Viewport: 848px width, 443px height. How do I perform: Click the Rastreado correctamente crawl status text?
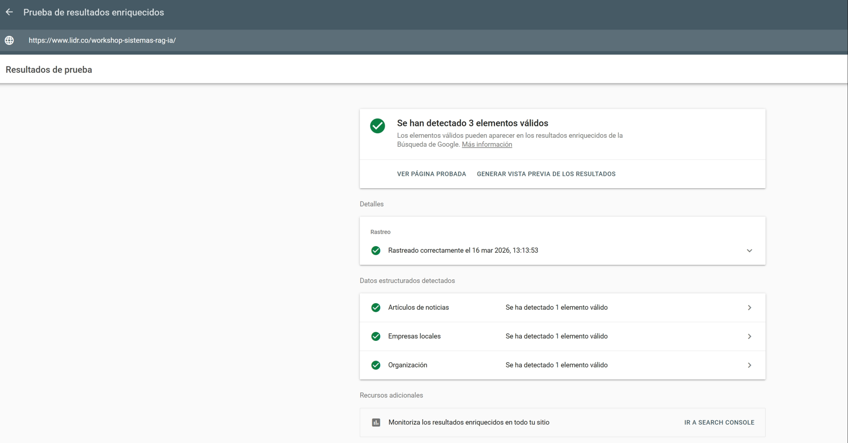(463, 251)
